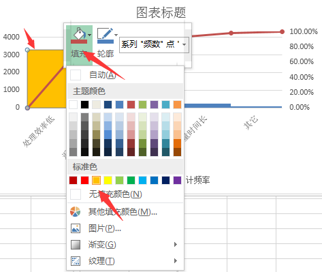Click the texture pattern icon
322x272 pixels.
76,261
